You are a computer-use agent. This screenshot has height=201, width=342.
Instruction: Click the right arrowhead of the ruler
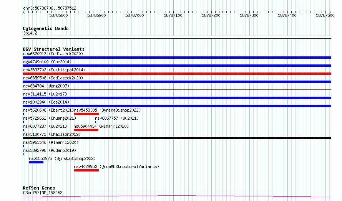(330, 12)
